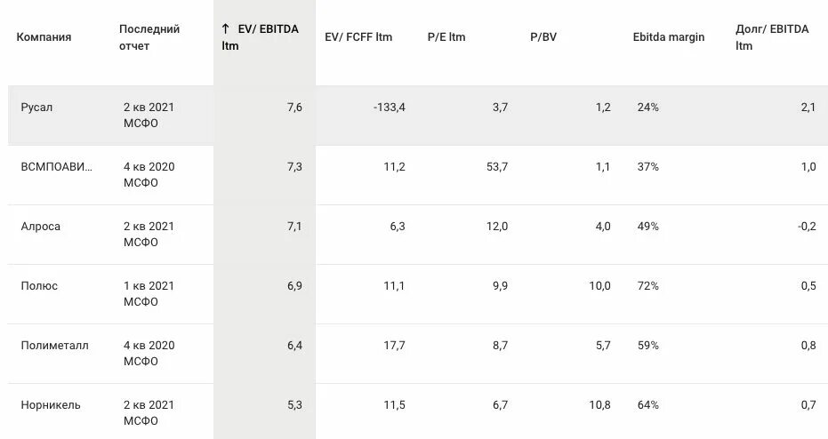The height and width of the screenshot is (439, 828).
Task: Click ВСМПОАВИ's 53,7 P/E value
Action: (x=494, y=167)
